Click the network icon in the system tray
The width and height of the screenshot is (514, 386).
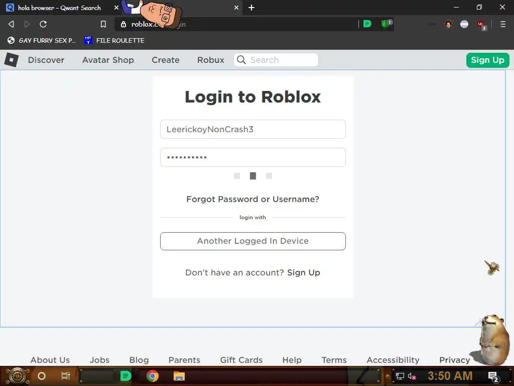(400, 376)
